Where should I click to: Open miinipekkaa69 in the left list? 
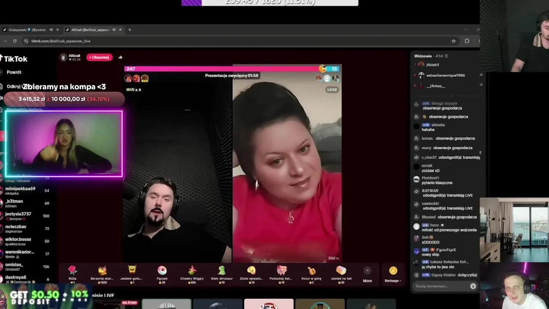(x=27, y=190)
